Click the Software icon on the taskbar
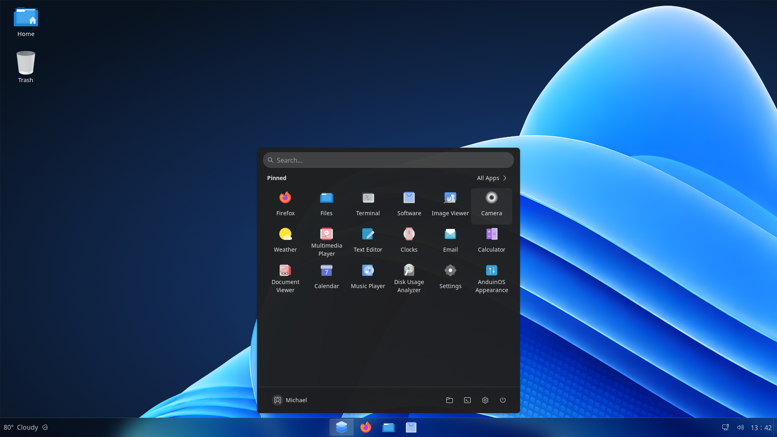Viewport: 777px width, 437px height. 411,427
